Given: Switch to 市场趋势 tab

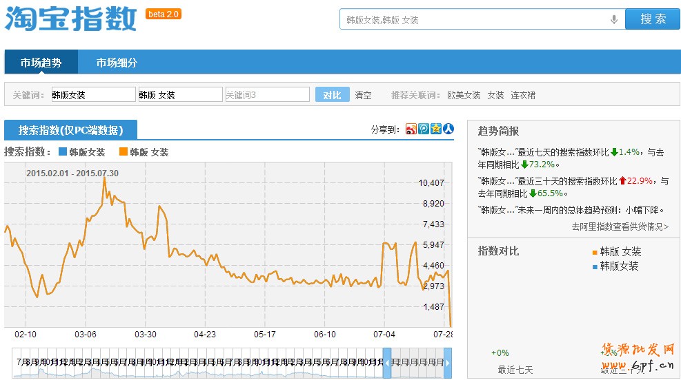Looking at the screenshot, I should (41, 62).
